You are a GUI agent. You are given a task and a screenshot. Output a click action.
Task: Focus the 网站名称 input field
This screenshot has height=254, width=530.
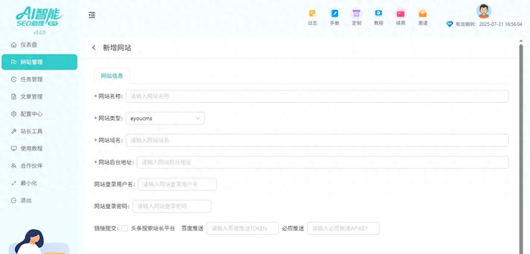click(317, 96)
